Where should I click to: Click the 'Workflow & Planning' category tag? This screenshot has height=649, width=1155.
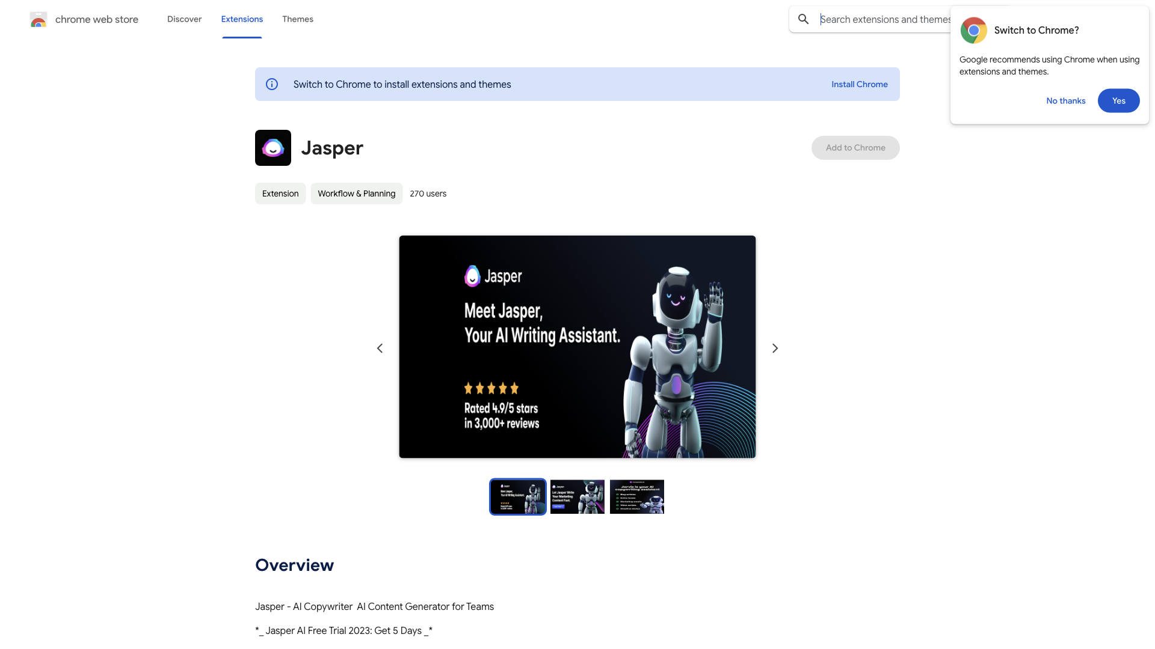point(356,193)
